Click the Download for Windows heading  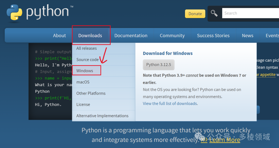pos(168,53)
